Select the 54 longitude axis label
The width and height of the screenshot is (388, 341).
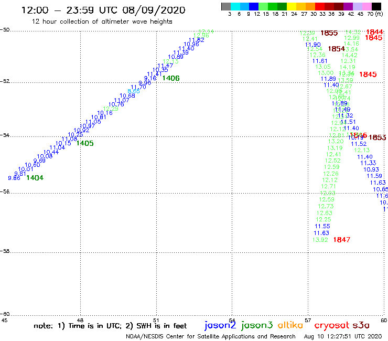pos(232,320)
